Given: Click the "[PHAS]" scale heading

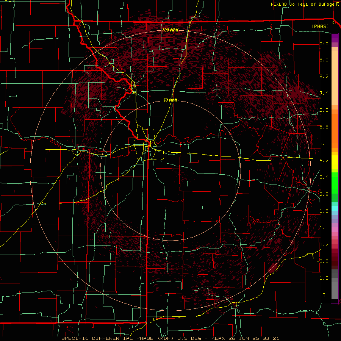Looking at the screenshot, I should 320,26.
